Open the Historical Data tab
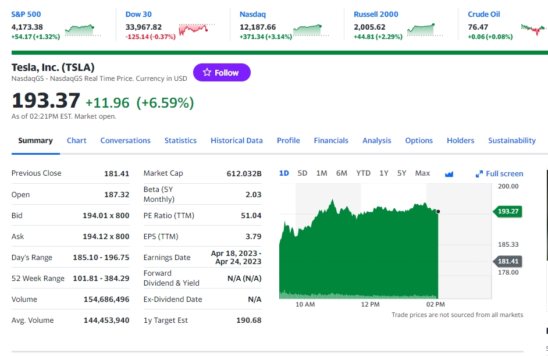548x356 pixels. coord(237,140)
